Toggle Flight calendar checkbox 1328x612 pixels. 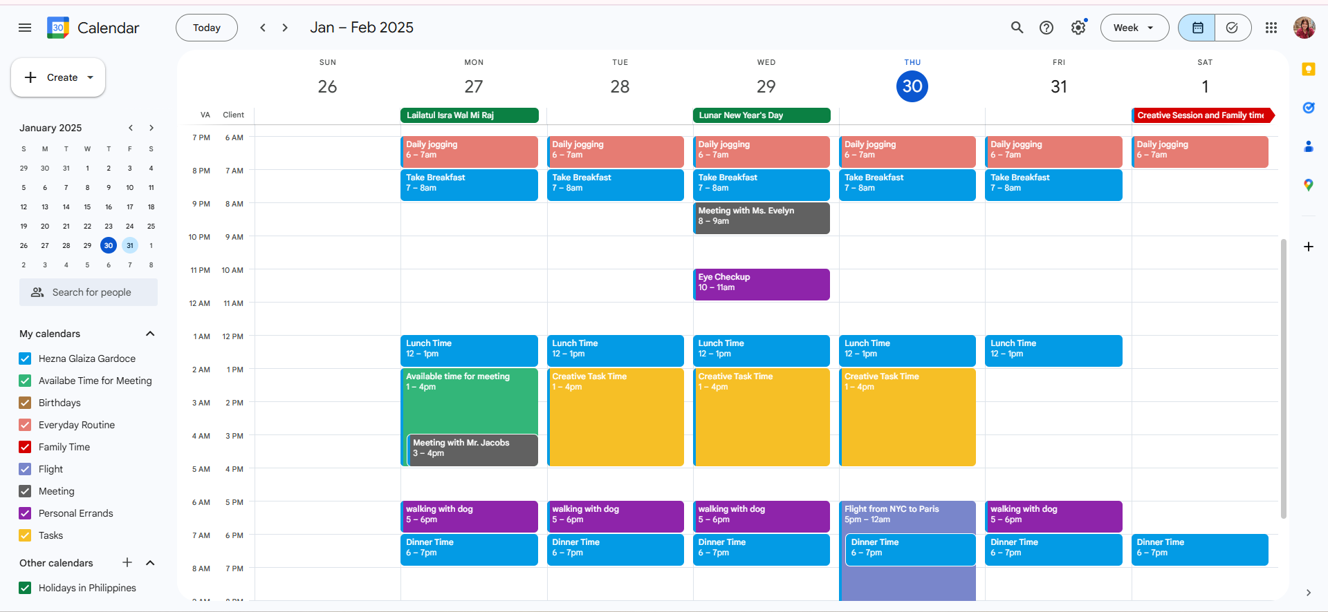pyautogui.click(x=25, y=469)
